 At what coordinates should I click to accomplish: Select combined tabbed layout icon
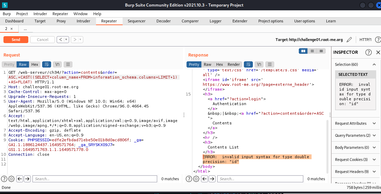click(321, 51)
